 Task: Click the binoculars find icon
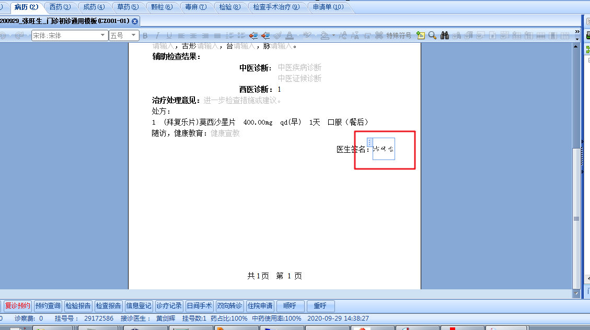(445, 35)
